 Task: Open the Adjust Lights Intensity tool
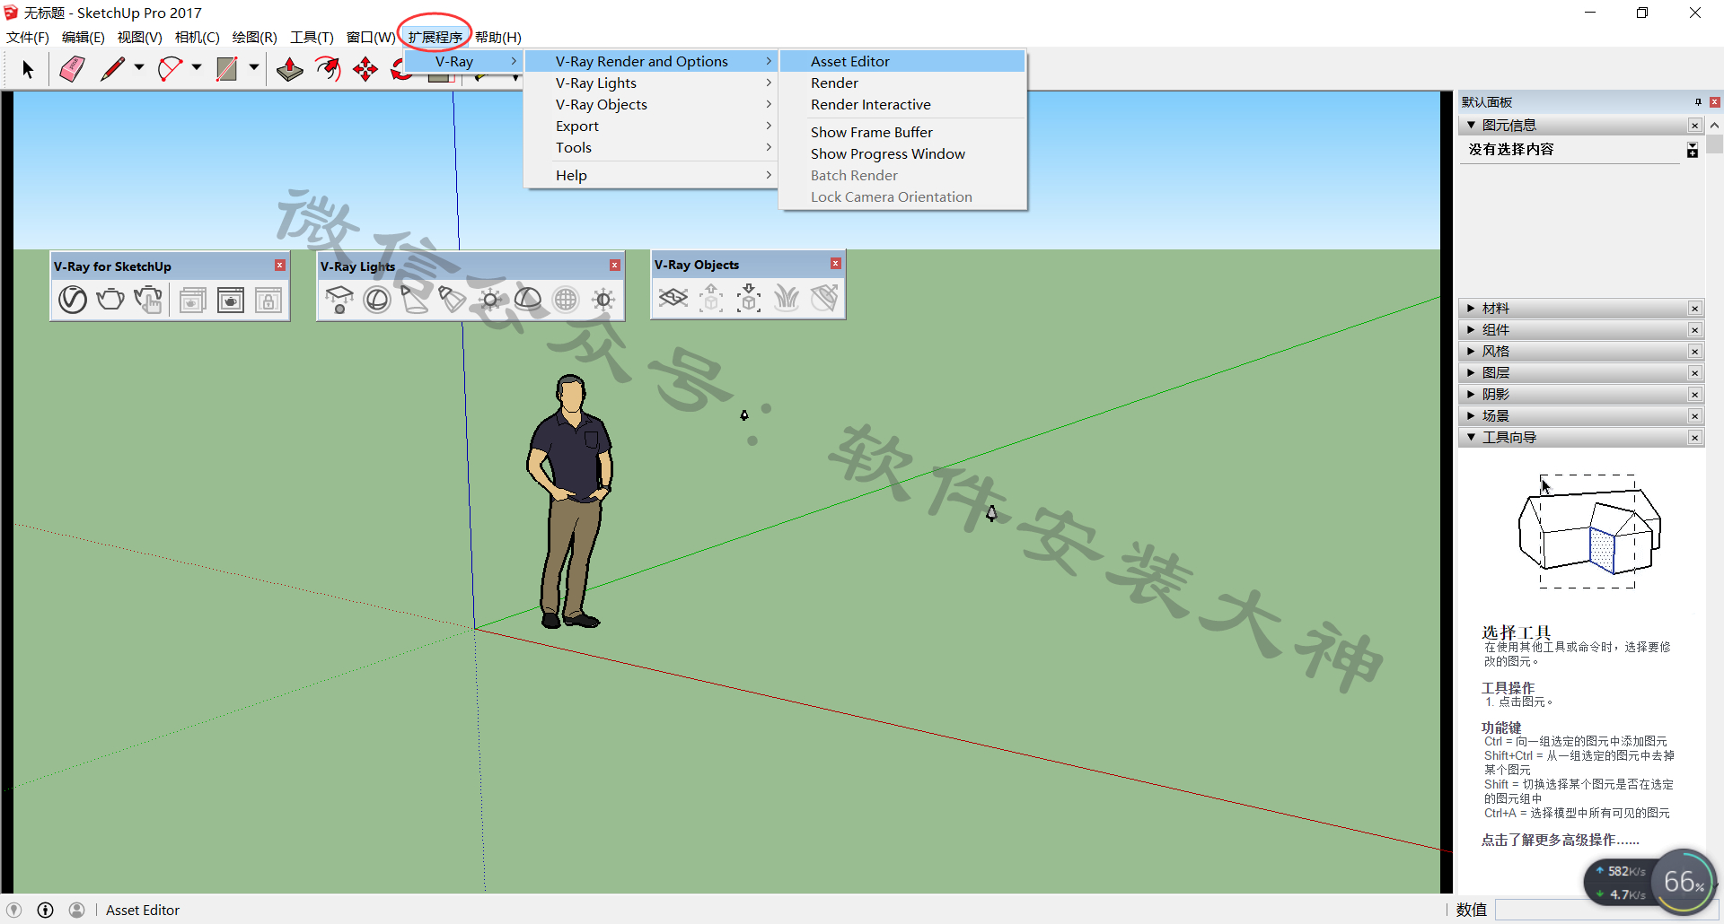click(x=603, y=299)
